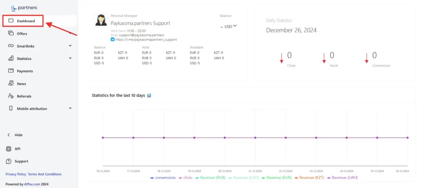Expand the Mobile attribution chevron
422x188 pixels.
tap(70, 108)
